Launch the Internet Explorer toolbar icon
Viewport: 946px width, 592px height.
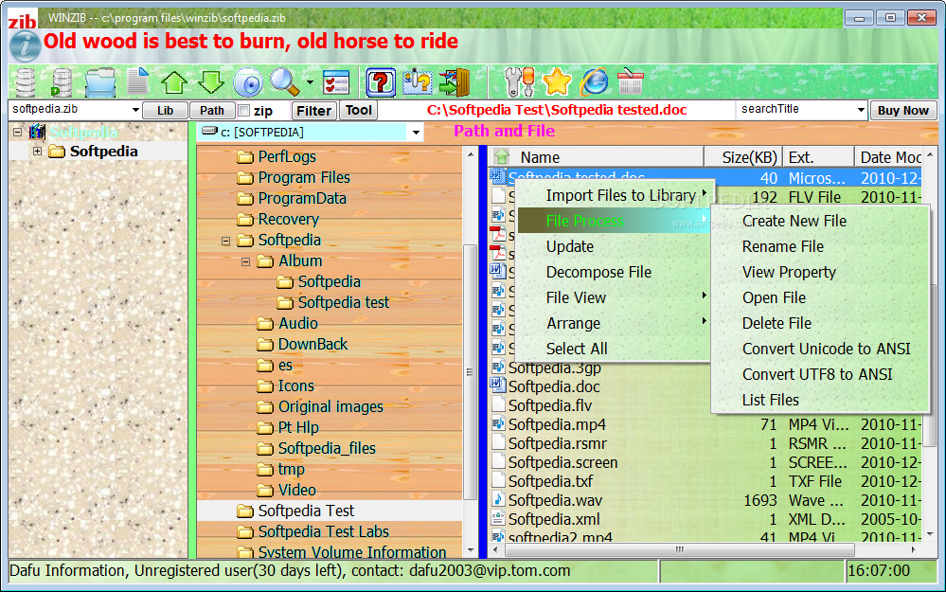click(595, 82)
